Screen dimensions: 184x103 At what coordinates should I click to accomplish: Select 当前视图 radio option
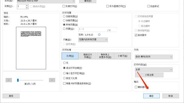pos(64,17)
